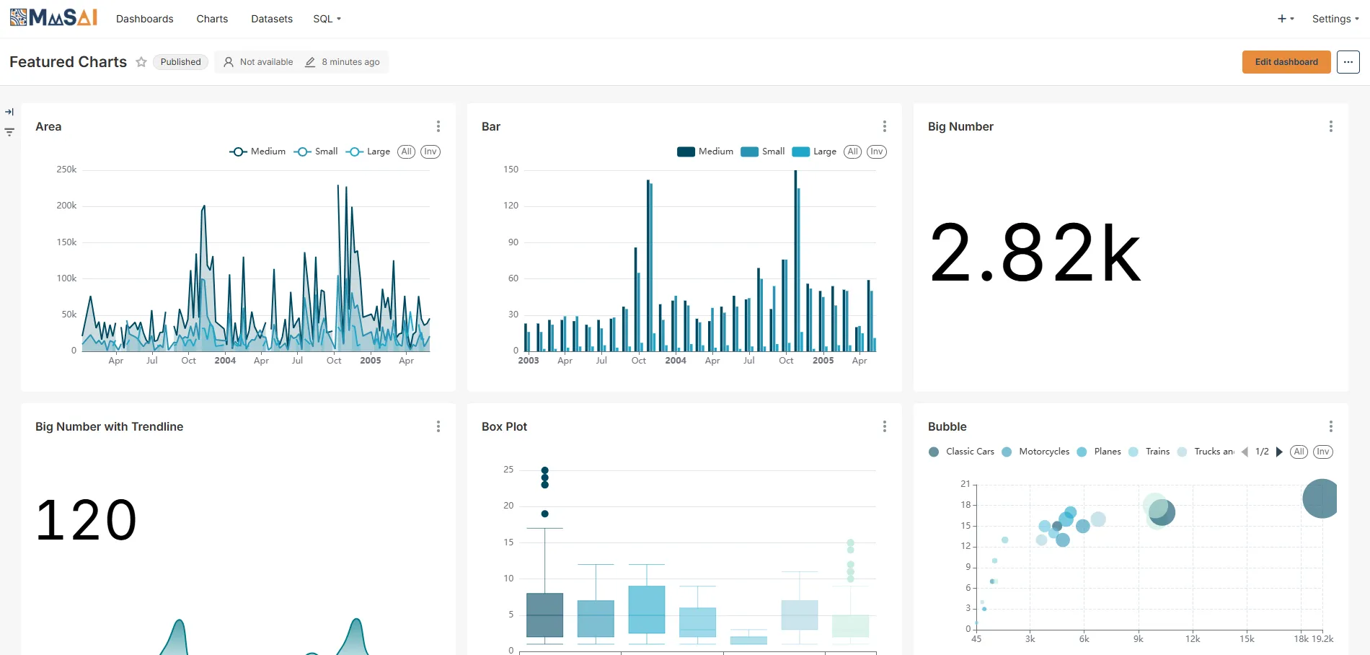Open the SQL dropdown menu
This screenshot has height=655, width=1370.
coord(327,19)
